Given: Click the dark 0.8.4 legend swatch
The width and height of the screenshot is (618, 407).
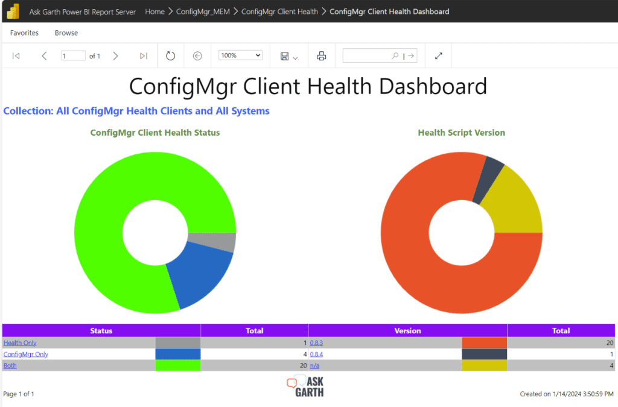Looking at the screenshot, I should pyautogui.click(x=485, y=354).
